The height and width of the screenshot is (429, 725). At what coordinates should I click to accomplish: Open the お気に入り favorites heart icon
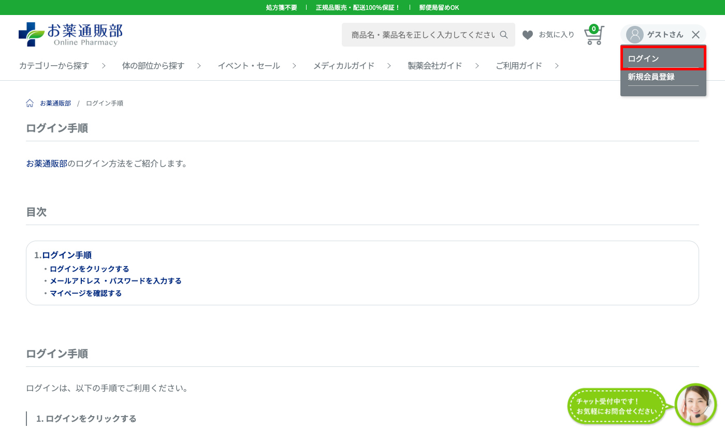point(528,34)
